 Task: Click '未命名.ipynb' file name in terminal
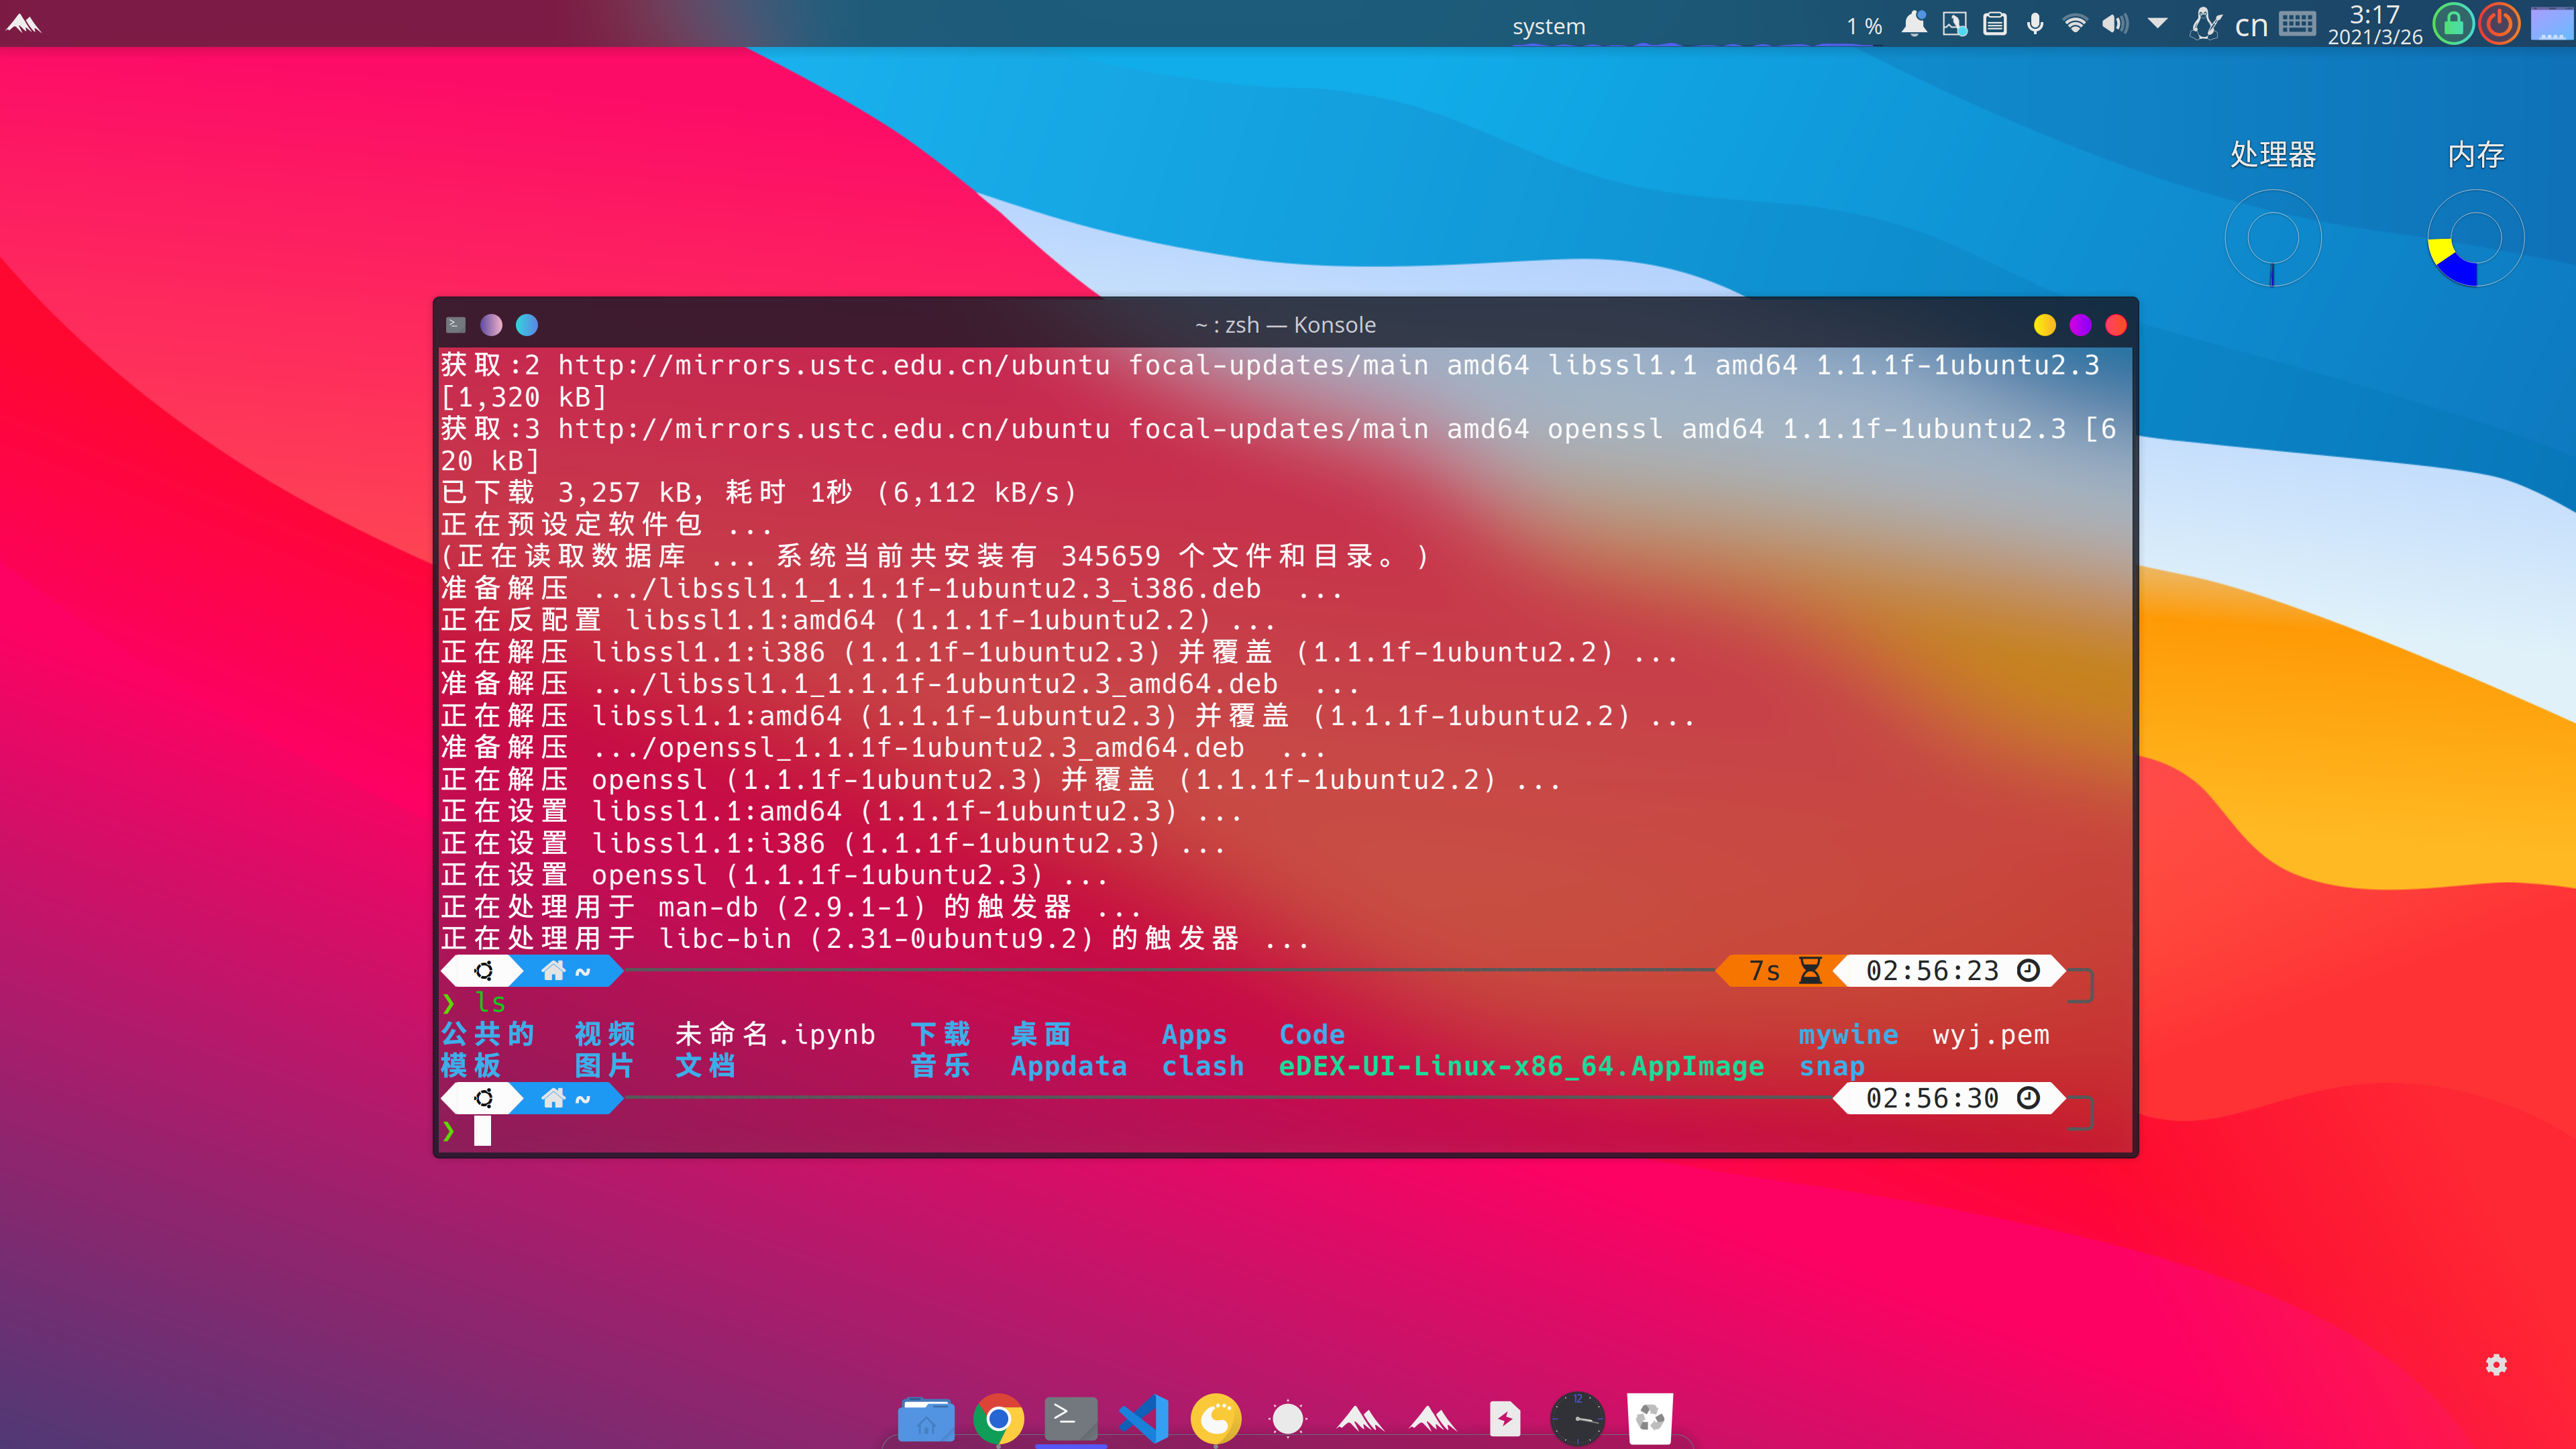pyautogui.click(x=775, y=1034)
